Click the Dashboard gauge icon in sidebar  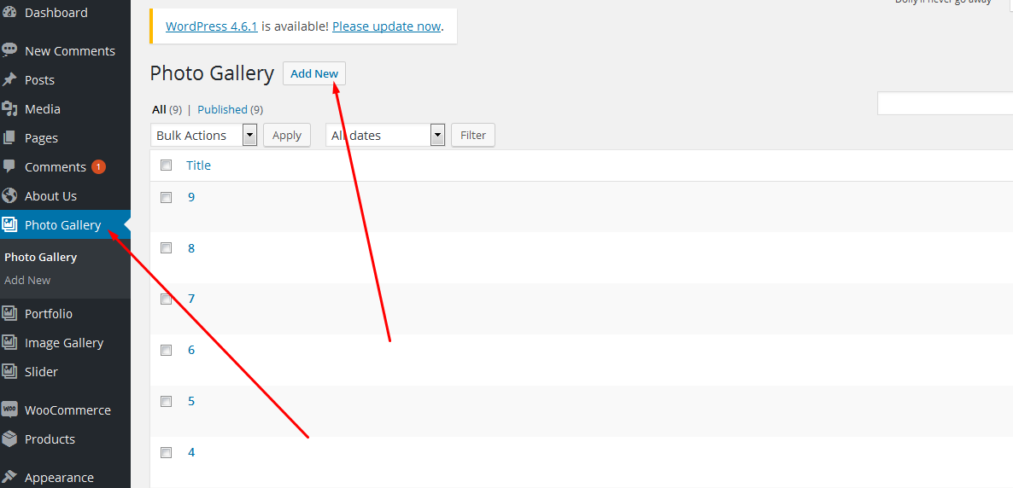point(9,12)
